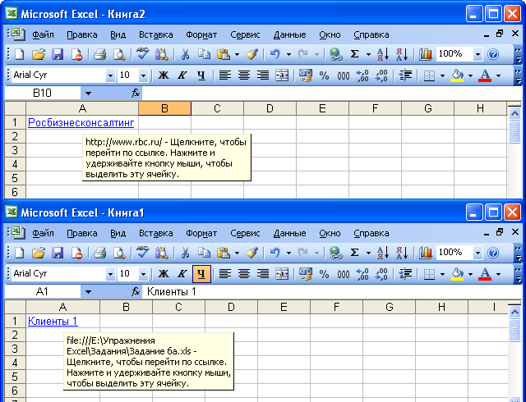Click Fill Color paint bucket in Книга2
This screenshot has height=402, width=526.
coord(457,75)
